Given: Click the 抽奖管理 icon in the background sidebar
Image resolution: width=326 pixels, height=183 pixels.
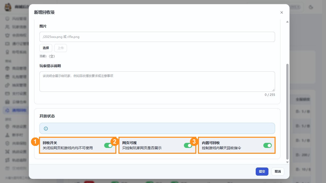Looking at the screenshot, I should pyautogui.click(x=7, y=85).
